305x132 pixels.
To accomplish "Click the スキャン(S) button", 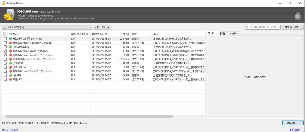I will 100,27.
